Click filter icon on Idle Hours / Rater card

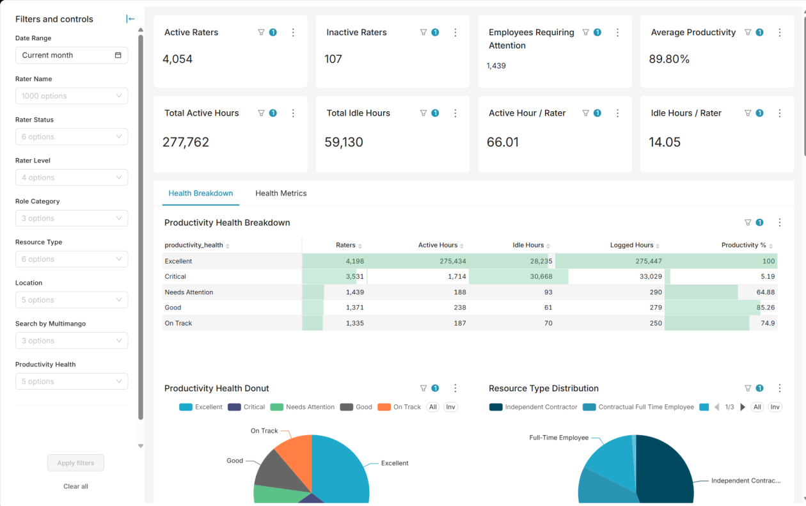coord(748,113)
